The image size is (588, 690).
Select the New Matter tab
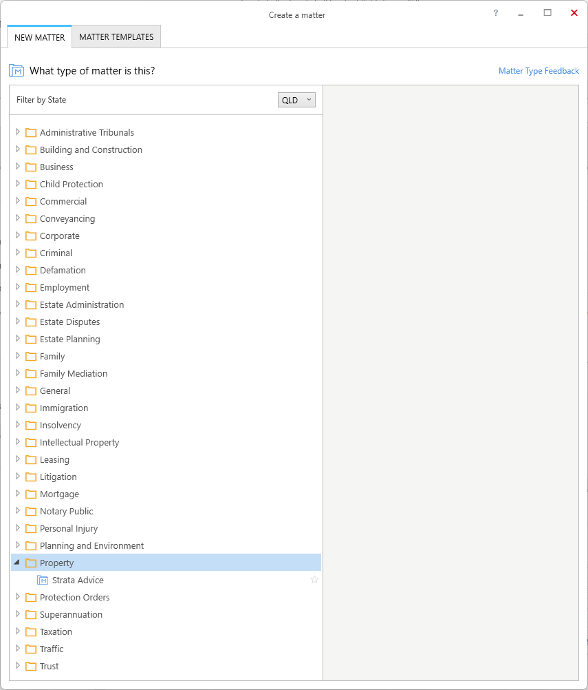(40, 37)
